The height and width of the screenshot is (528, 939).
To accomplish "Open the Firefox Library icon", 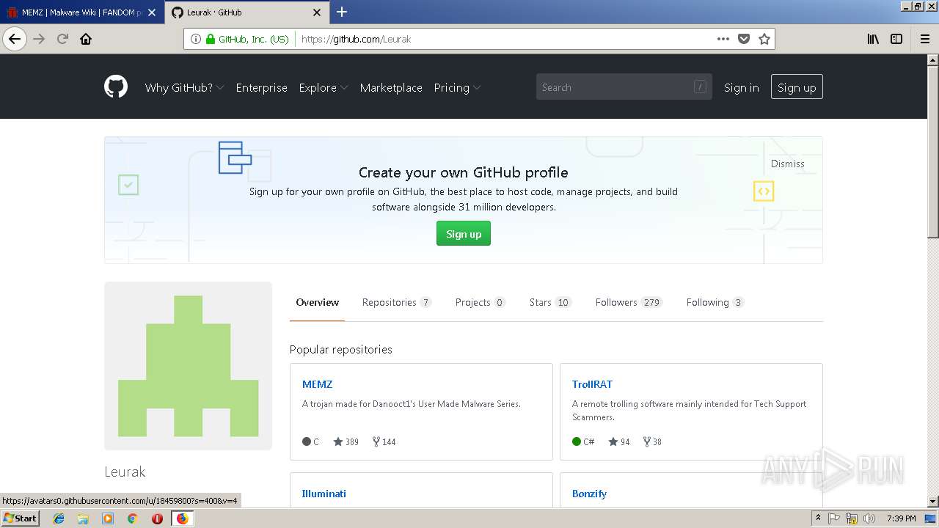I will tap(873, 39).
